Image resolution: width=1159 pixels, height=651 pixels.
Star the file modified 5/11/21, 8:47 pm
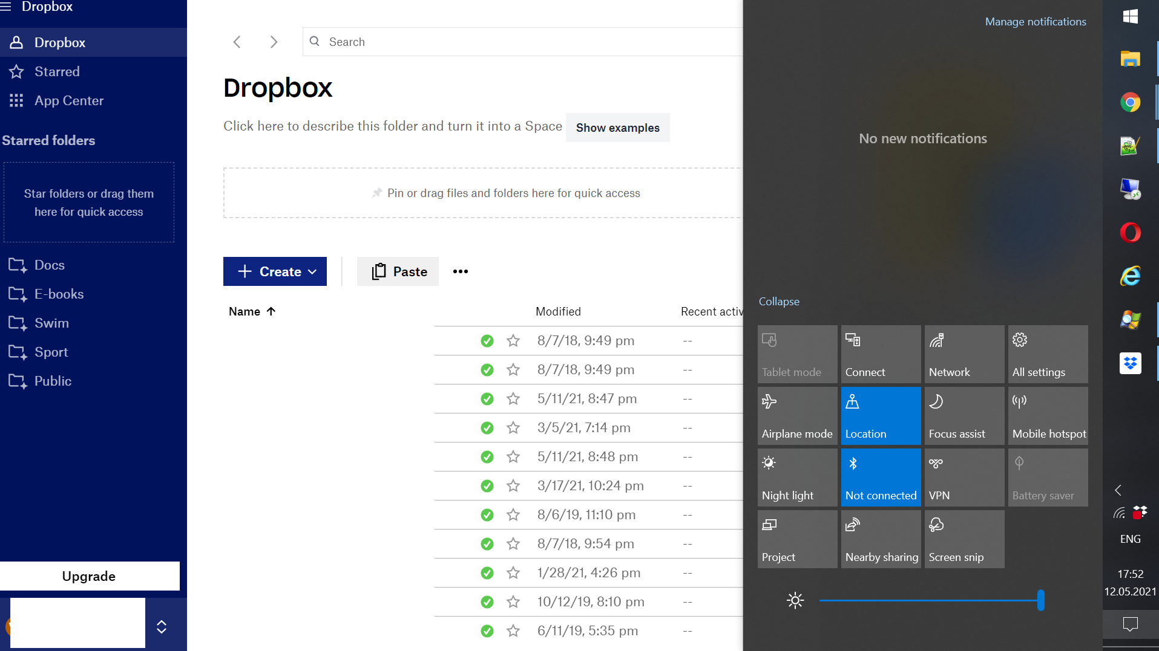click(513, 399)
